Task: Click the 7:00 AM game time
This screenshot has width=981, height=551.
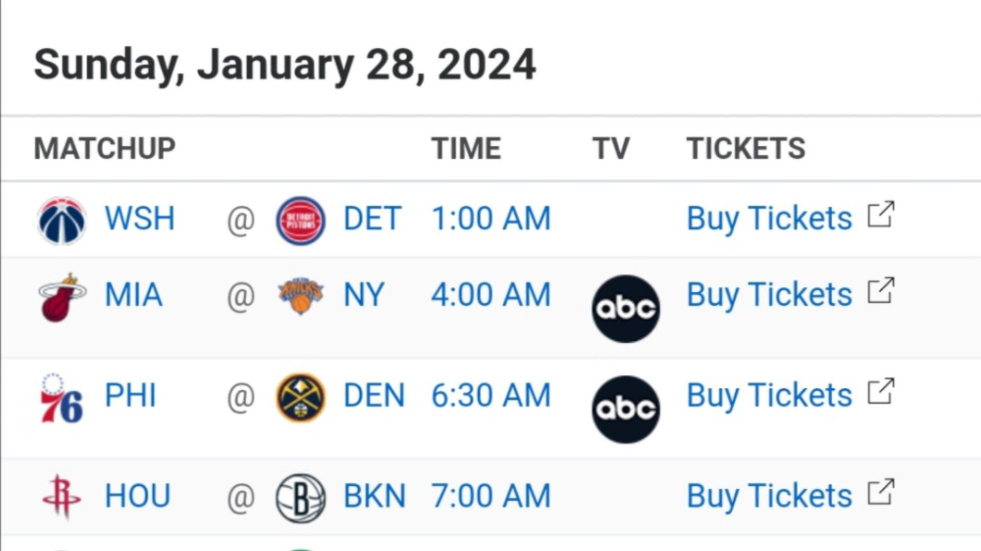Action: (491, 496)
